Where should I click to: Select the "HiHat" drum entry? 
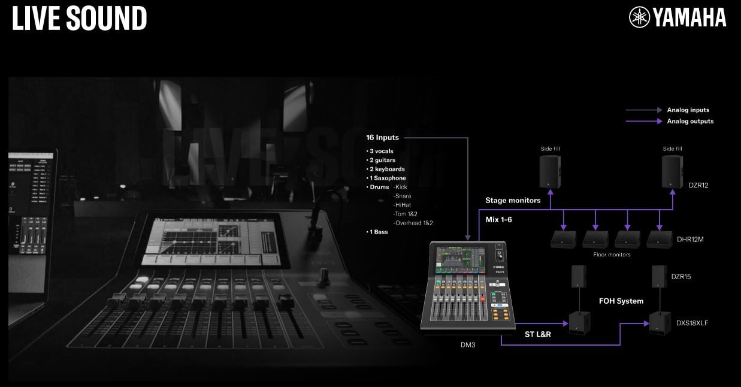coord(401,205)
